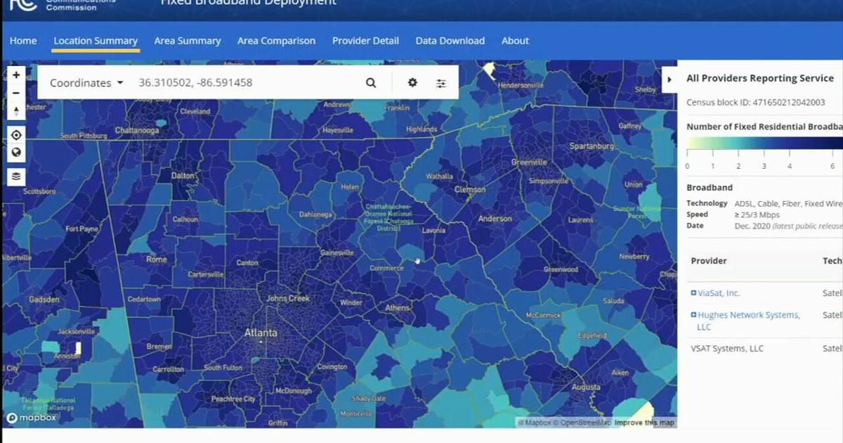Go to the Data Download tab
This screenshot has width=843, height=443.
pyautogui.click(x=450, y=41)
